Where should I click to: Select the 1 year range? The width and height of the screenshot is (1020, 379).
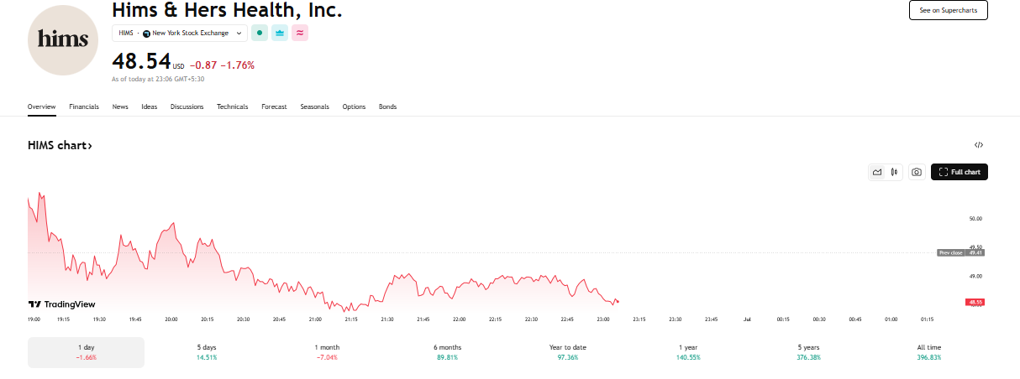[x=687, y=352]
